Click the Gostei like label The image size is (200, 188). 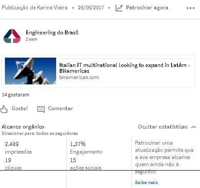click(20, 109)
